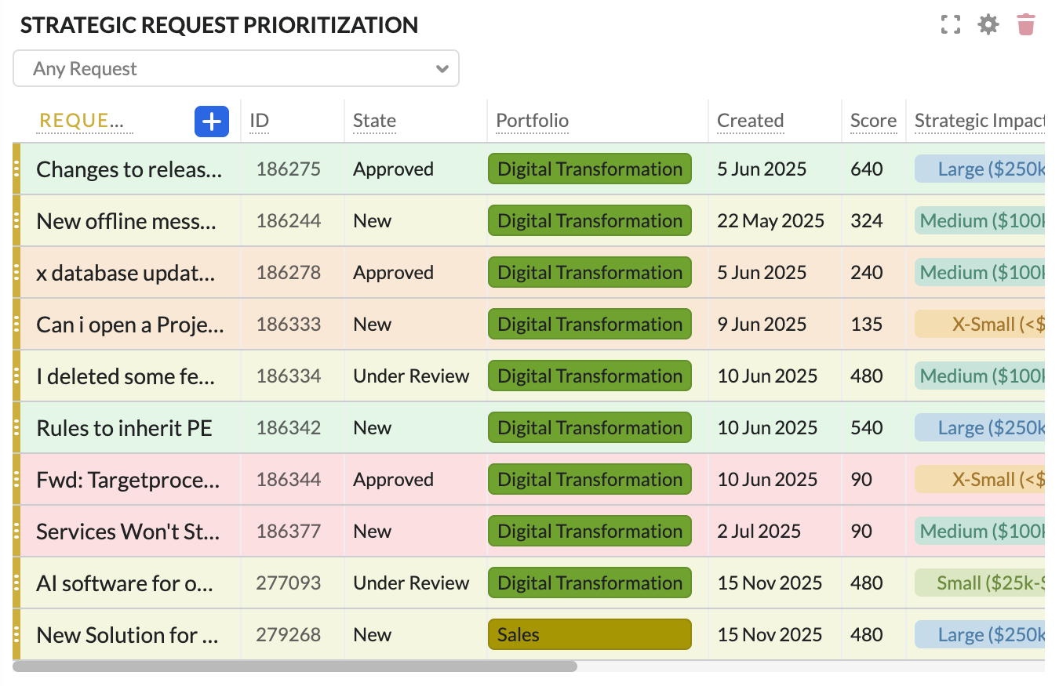The height and width of the screenshot is (686, 1059).
Task: Click the State column header
Action: click(x=374, y=121)
